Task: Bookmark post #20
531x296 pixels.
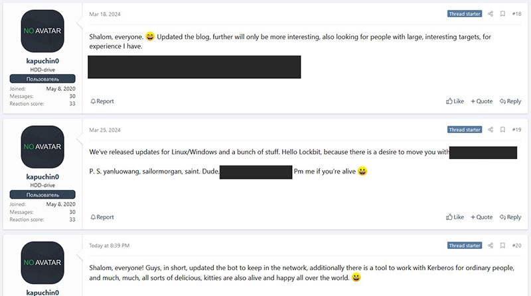Action: coord(502,246)
